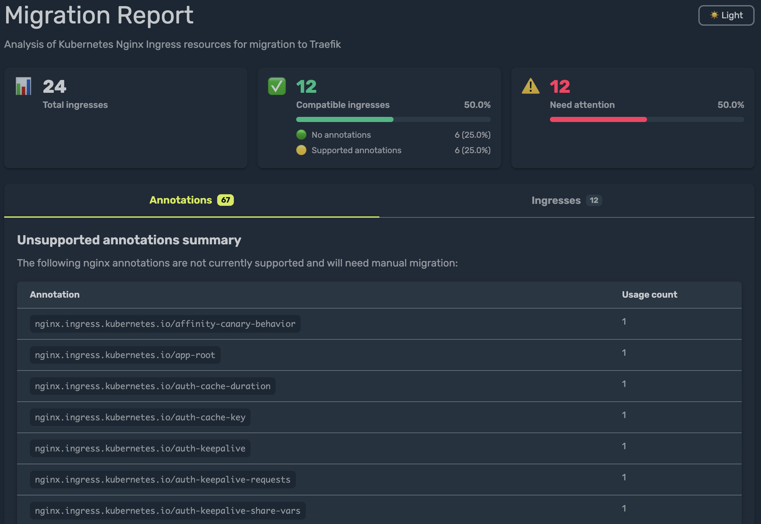Click the No annotations label
Image resolution: width=761 pixels, height=524 pixels.
point(341,135)
